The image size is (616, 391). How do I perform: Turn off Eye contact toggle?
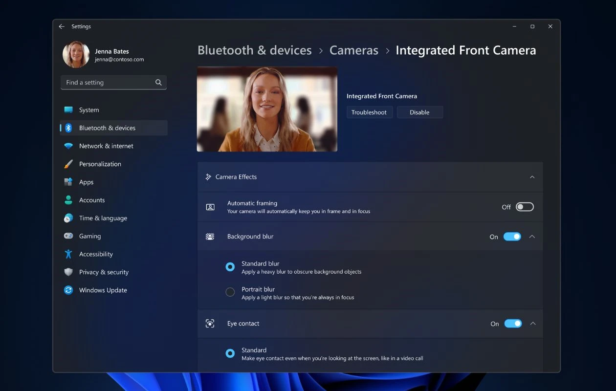coord(513,324)
